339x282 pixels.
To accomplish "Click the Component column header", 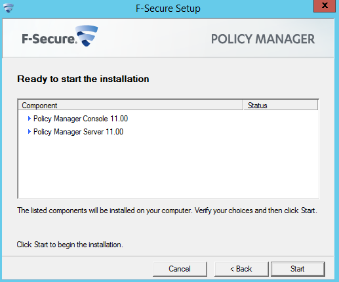I will 130,106.
